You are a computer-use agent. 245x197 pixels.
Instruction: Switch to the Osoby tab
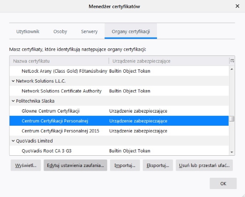60,31
